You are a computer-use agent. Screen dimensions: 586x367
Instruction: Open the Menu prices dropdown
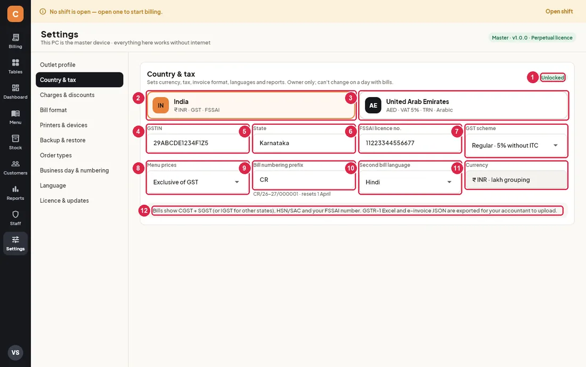197,182
